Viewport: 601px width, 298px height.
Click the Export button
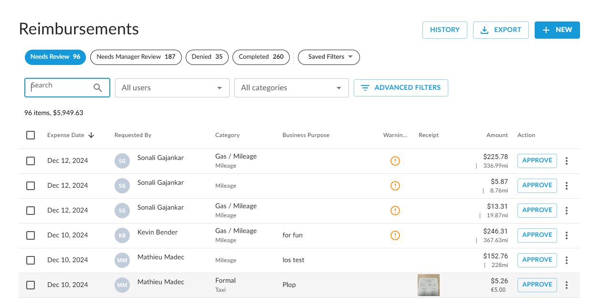[x=500, y=30]
